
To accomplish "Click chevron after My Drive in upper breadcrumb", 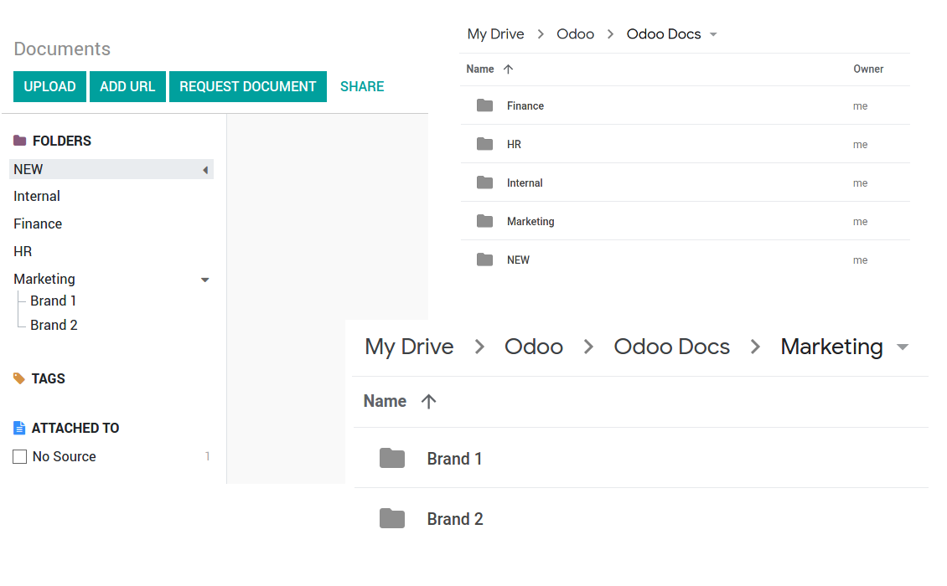I will tap(541, 34).
